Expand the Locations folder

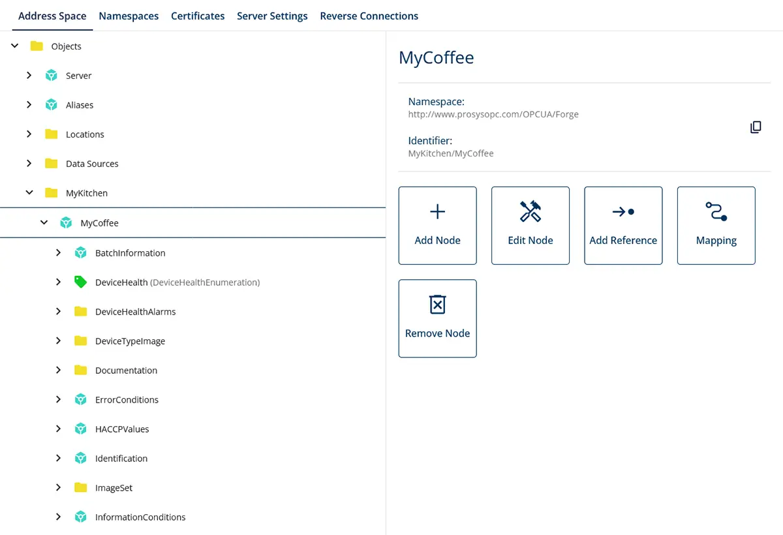pos(29,134)
